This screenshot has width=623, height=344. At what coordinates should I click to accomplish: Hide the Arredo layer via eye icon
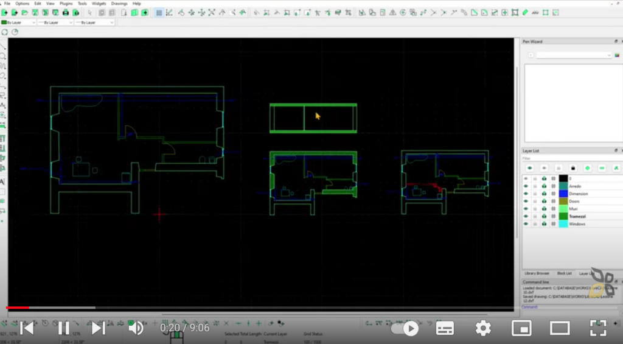pos(526,186)
